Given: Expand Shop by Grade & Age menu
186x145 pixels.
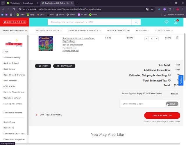Looking at the screenshot, I should click(x=49, y=30).
